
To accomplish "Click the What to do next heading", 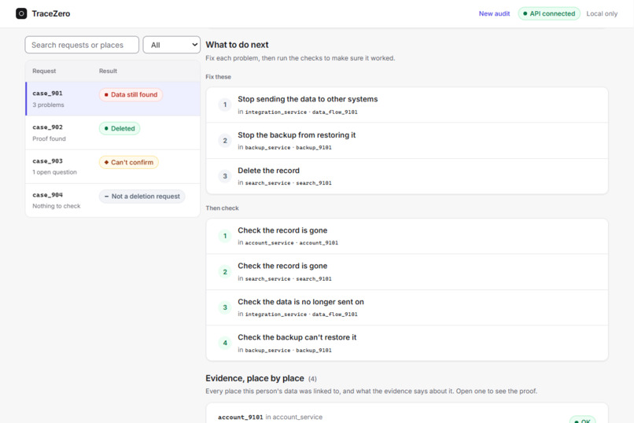I will [237, 45].
